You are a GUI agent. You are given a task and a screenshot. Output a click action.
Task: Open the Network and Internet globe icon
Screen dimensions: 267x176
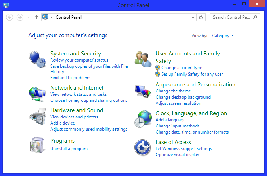point(37,94)
